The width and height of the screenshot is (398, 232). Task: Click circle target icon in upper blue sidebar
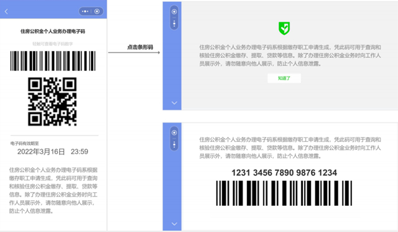tap(174, 12)
